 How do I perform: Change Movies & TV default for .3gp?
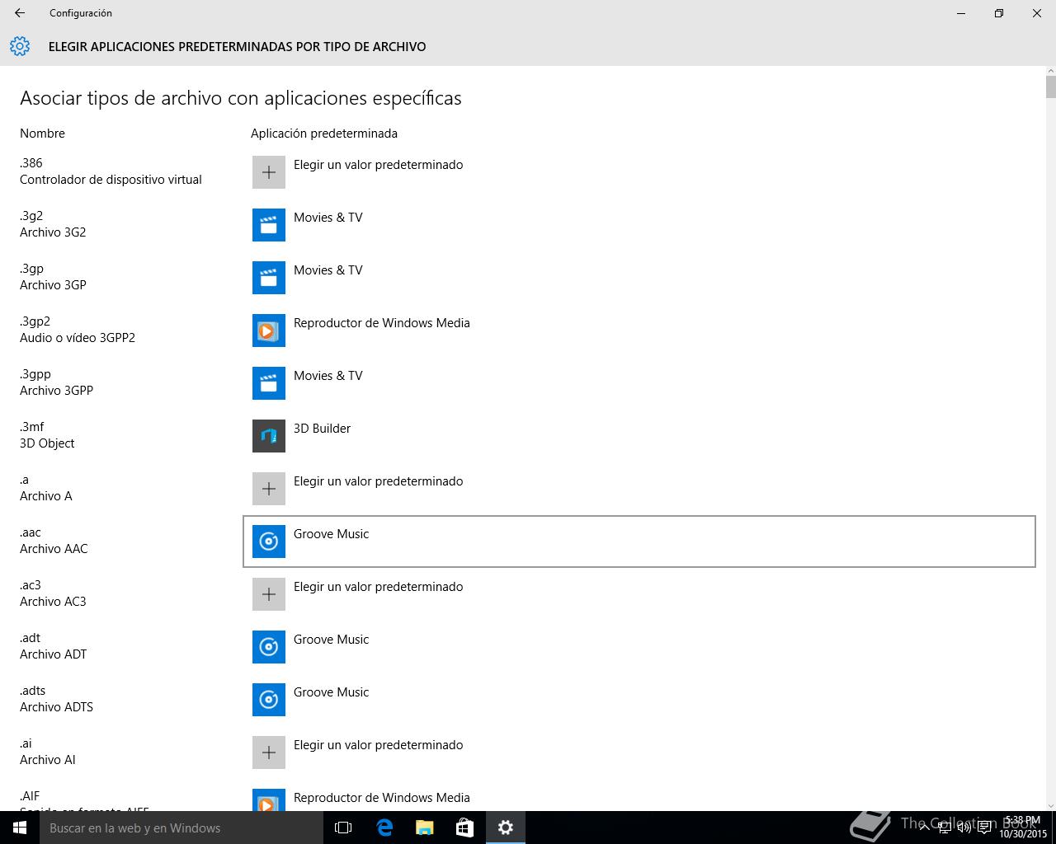639,278
